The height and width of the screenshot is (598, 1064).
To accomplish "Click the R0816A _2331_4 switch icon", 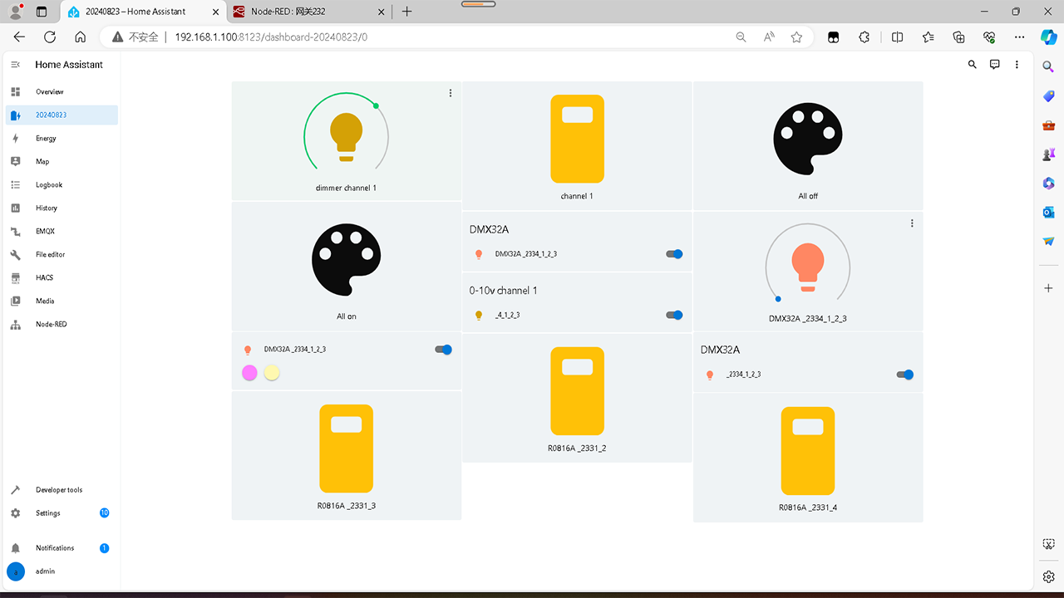I will 808,451.
